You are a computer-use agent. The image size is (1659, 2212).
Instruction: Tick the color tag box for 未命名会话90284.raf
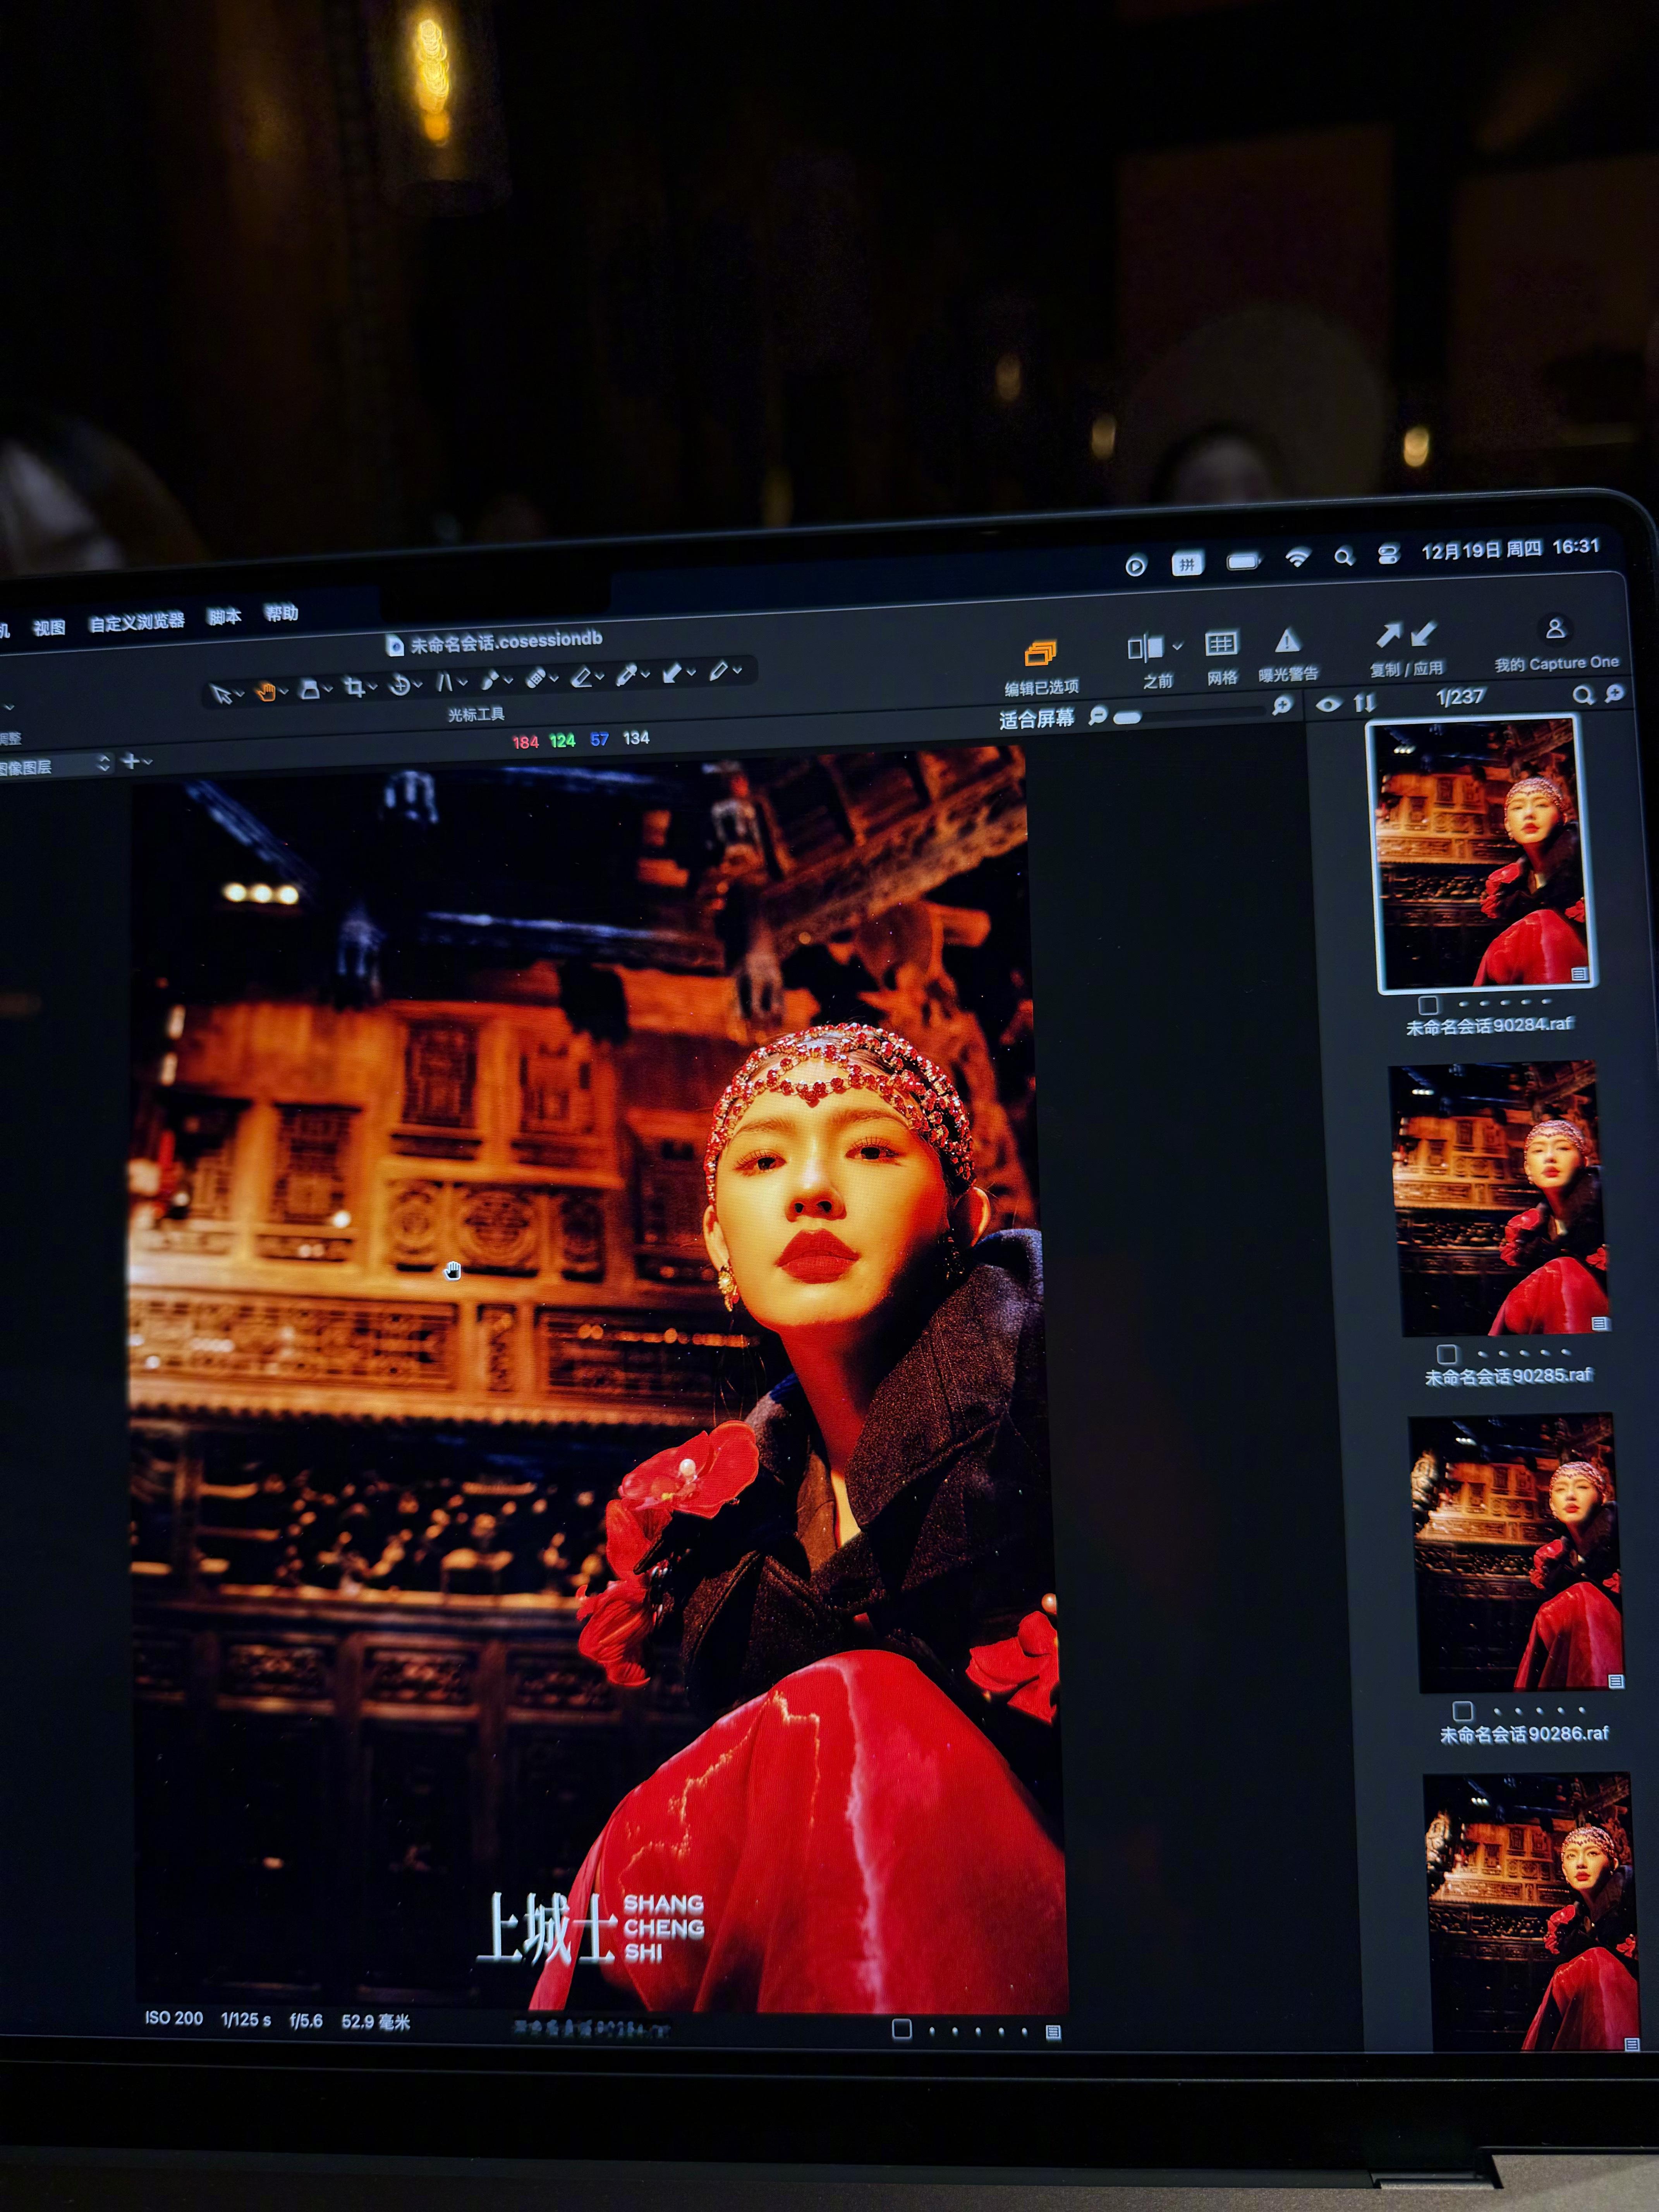coord(1428,1005)
